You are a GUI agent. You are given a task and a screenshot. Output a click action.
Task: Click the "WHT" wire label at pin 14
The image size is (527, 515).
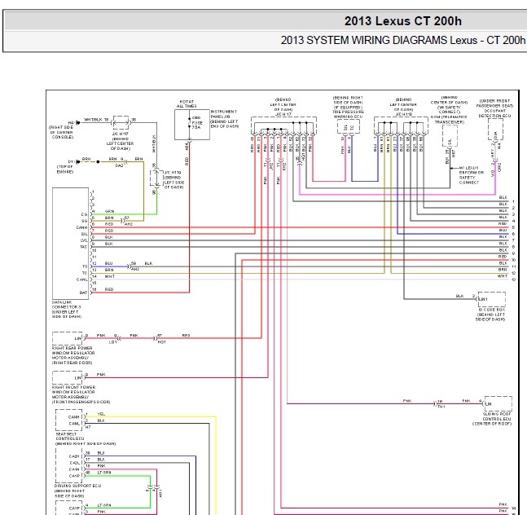click(110, 276)
